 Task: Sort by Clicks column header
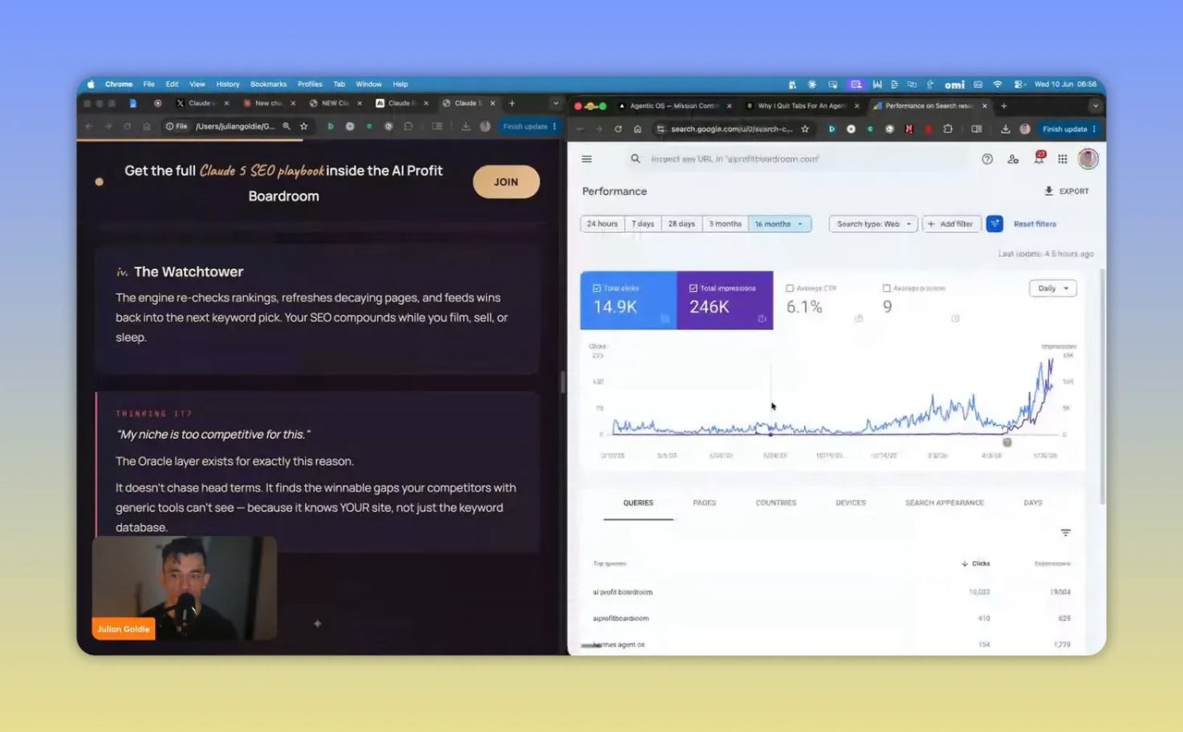pos(976,563)
